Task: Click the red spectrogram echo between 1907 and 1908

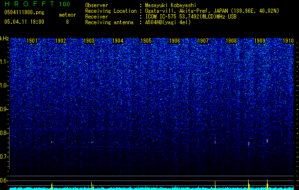Action: (x=215, y=142)
